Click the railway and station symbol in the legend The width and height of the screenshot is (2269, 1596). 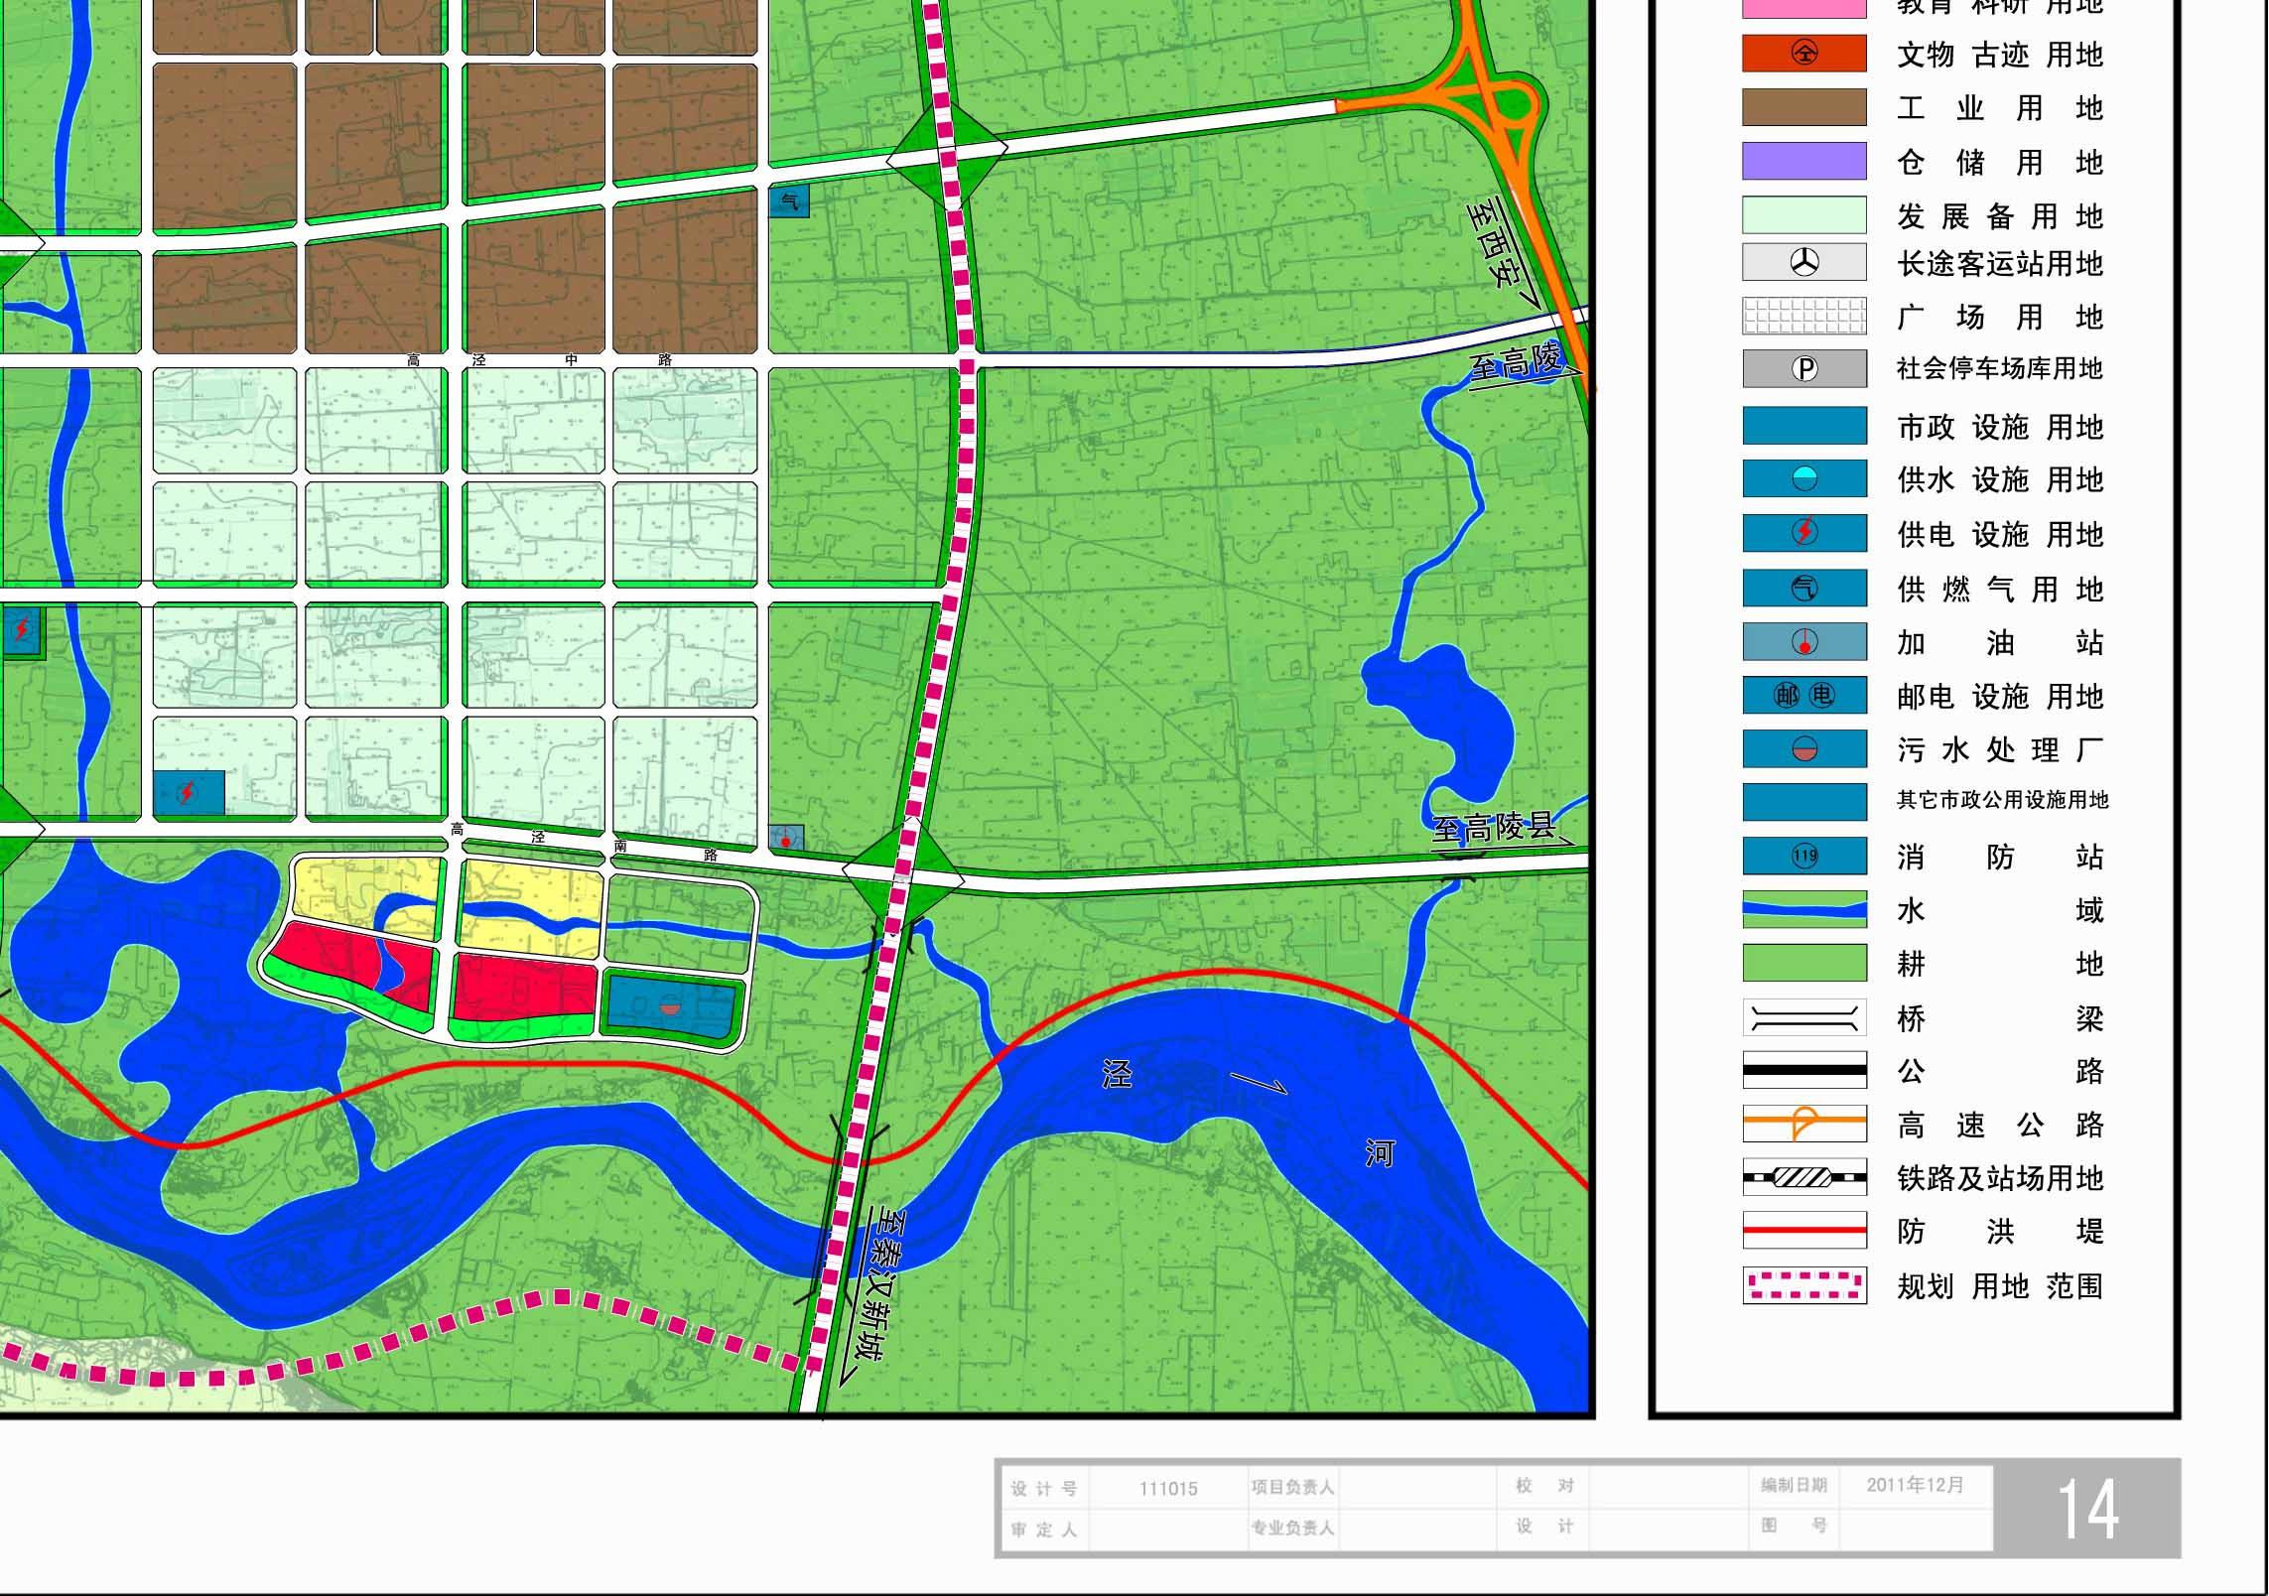click(1804, 1178)
